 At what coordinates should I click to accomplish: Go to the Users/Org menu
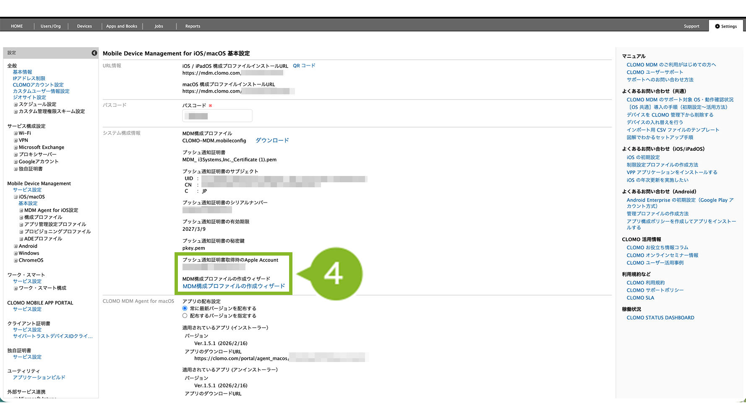pyautogui.click(x=51, y=26)
